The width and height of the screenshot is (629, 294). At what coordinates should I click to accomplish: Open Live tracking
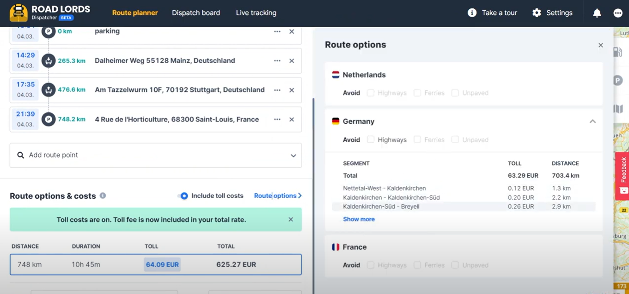256,12
